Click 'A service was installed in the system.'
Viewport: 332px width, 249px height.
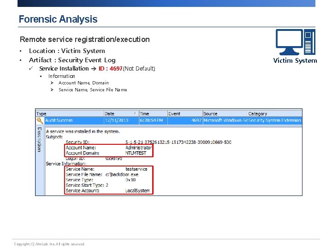(83, 131)
